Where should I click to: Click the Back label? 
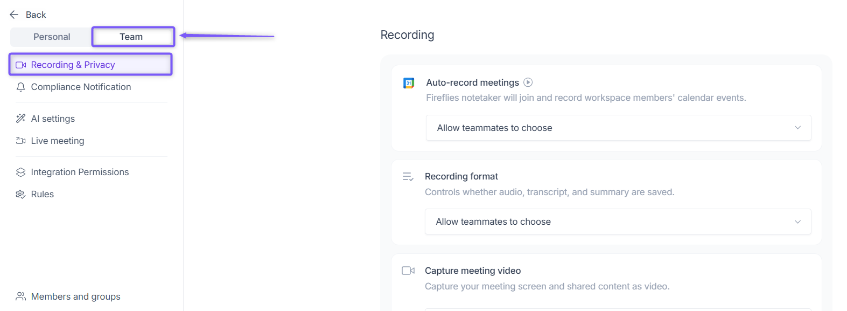point(36,15)
